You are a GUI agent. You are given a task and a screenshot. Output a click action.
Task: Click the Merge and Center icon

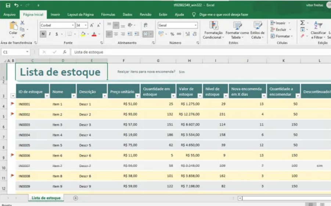click(145, 34)
